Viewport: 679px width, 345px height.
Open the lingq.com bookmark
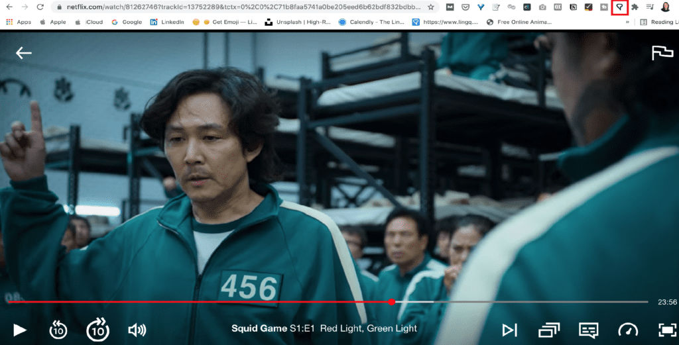[445, 22]
